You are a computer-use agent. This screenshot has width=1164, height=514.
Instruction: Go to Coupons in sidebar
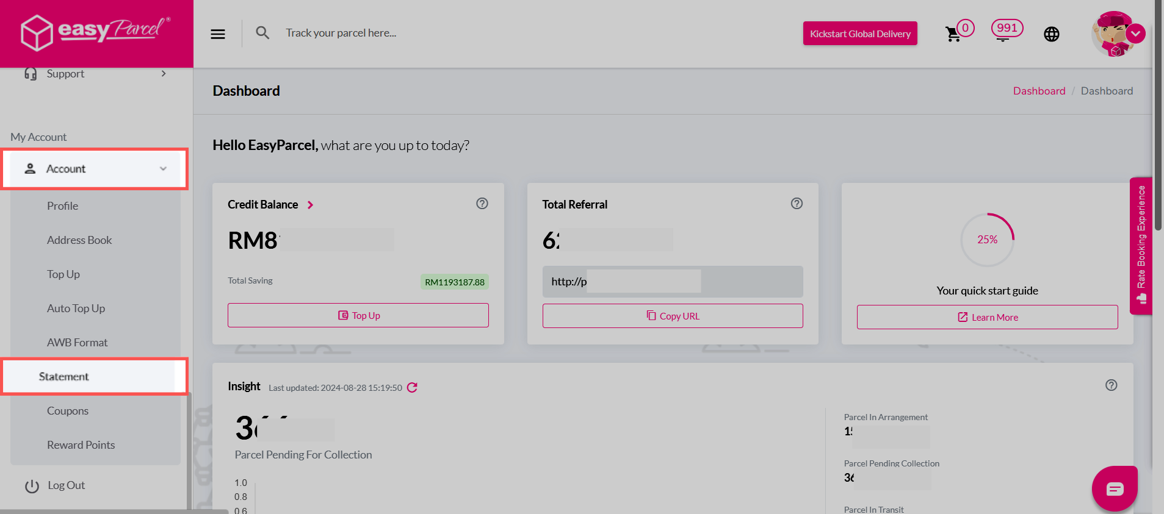(x=68, y=411)
